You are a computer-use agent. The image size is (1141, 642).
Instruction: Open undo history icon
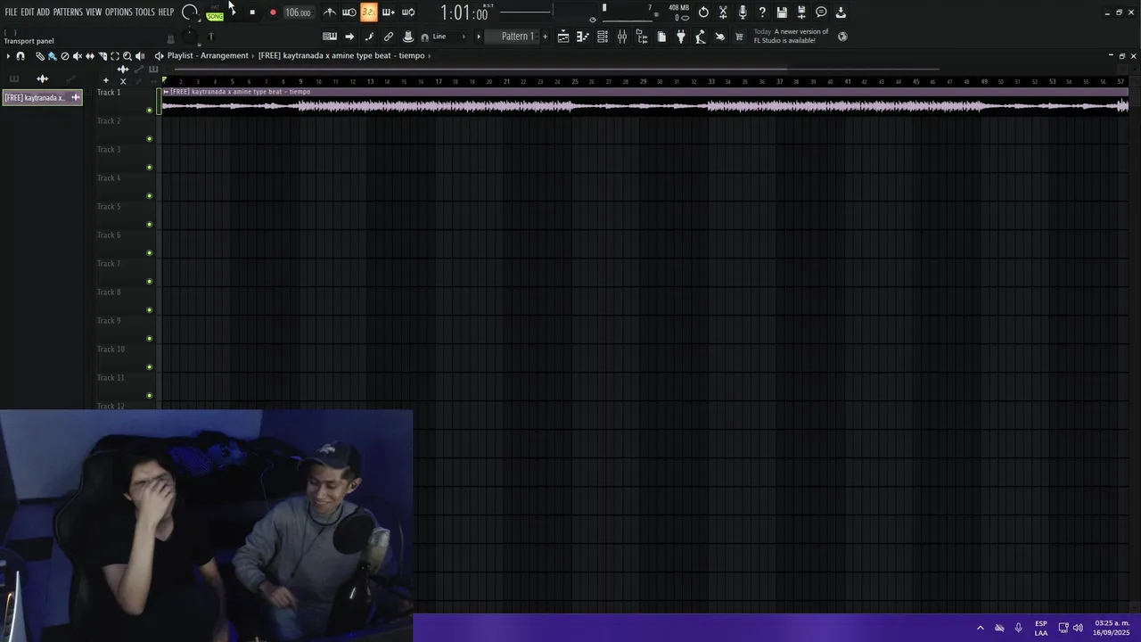(703, 12)
